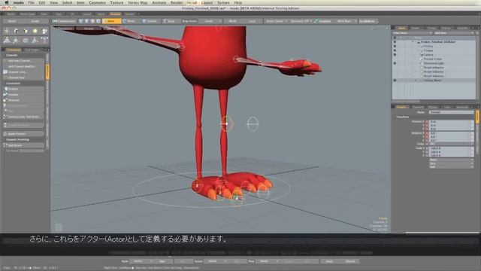Toggle visibility of the last item list row
The height and width of the screenshot is (271, 481).
[x=395, y=81]
